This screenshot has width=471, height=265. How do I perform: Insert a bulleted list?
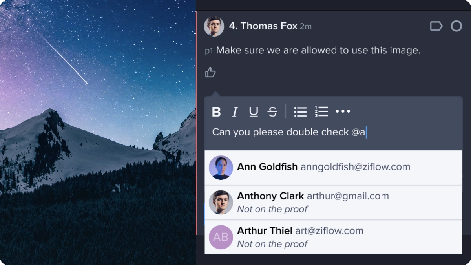pyautogui.click(x=300, y=112)
